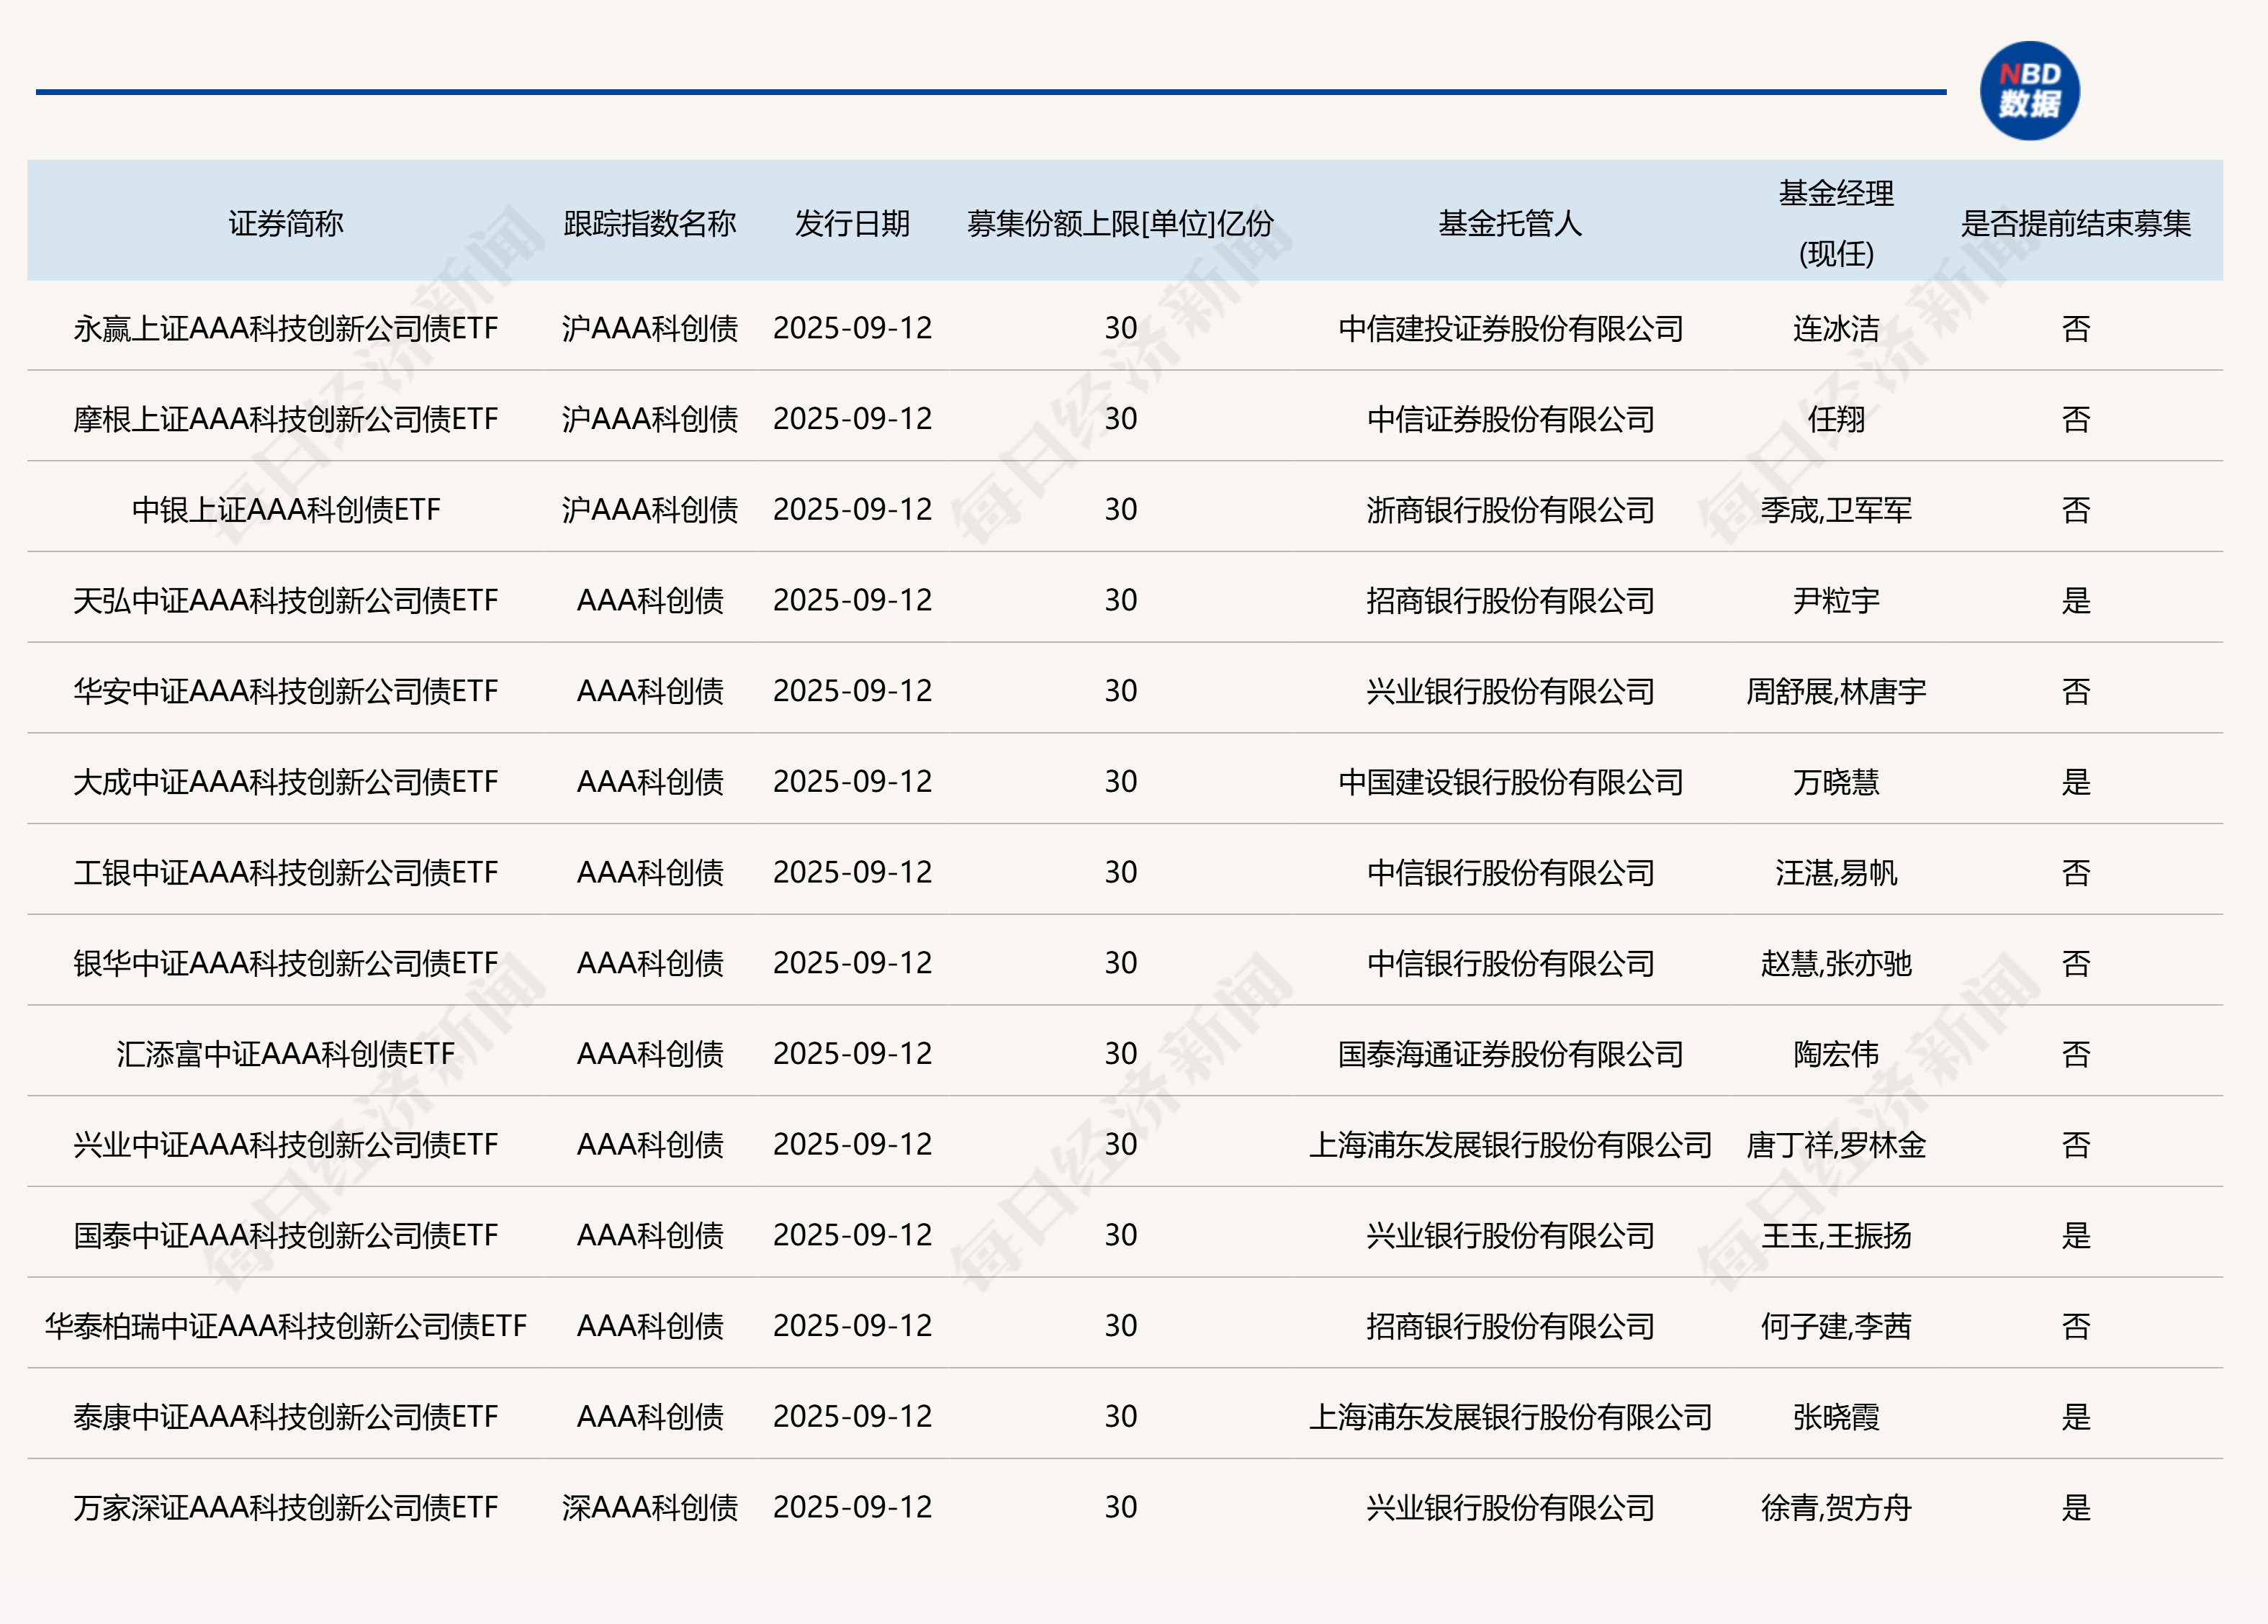Click 募集份额上限 column header
This screenshot has height=1624, width=2268.
click(1120, 223)
